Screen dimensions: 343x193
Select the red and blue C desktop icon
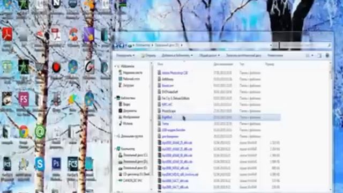click(x=73, y=34)
